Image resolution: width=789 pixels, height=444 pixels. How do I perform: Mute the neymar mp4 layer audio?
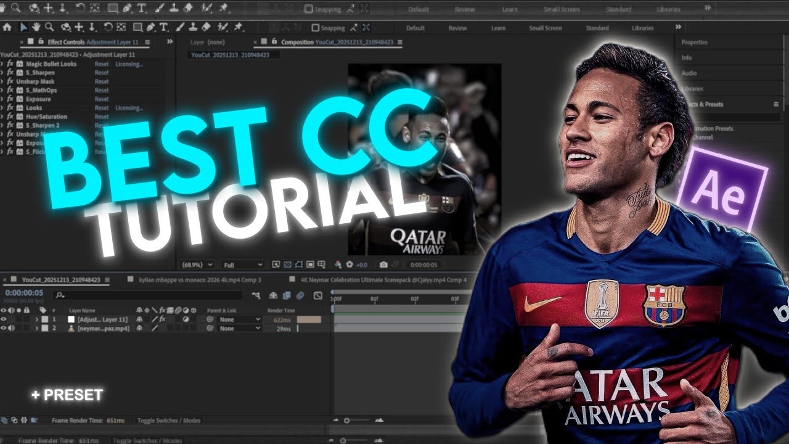11,329
